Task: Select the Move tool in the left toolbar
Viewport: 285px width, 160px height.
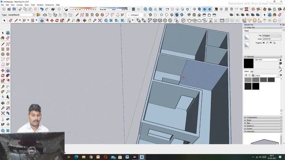Action: (x=3, y=70)
